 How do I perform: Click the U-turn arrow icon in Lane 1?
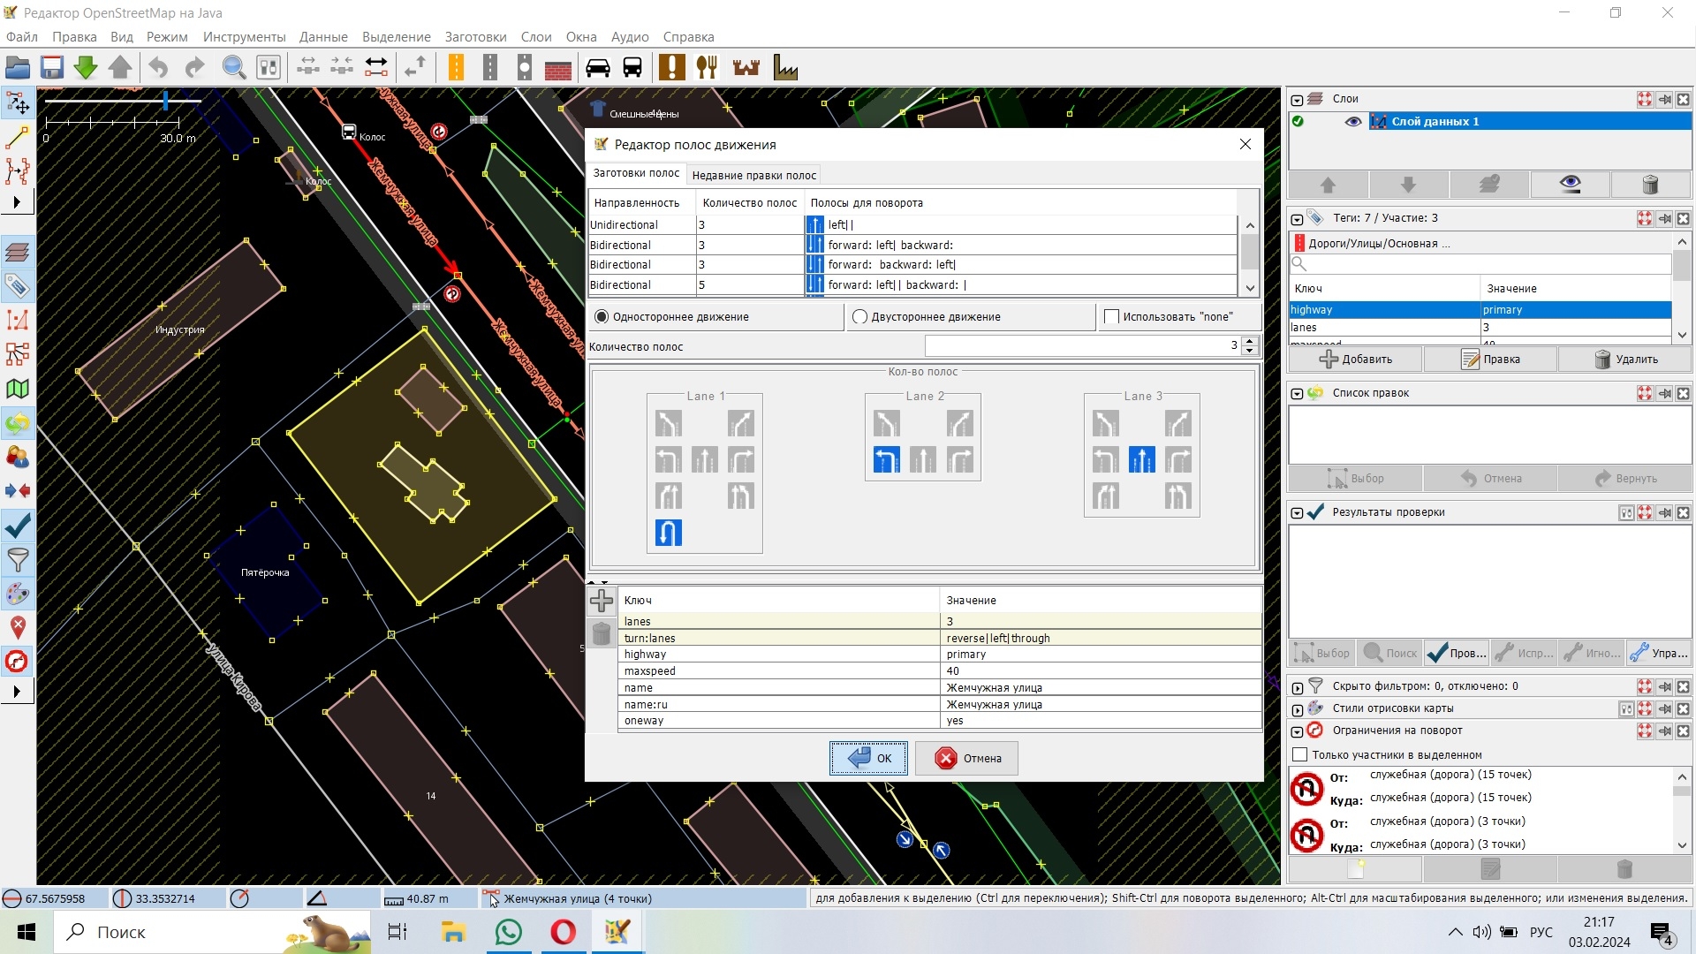tap(669, 533)
